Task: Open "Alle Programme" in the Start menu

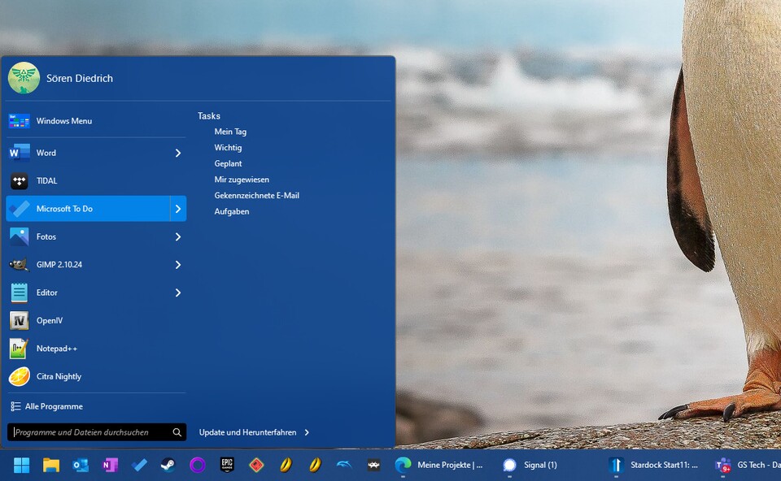Action: click(51, 405)
